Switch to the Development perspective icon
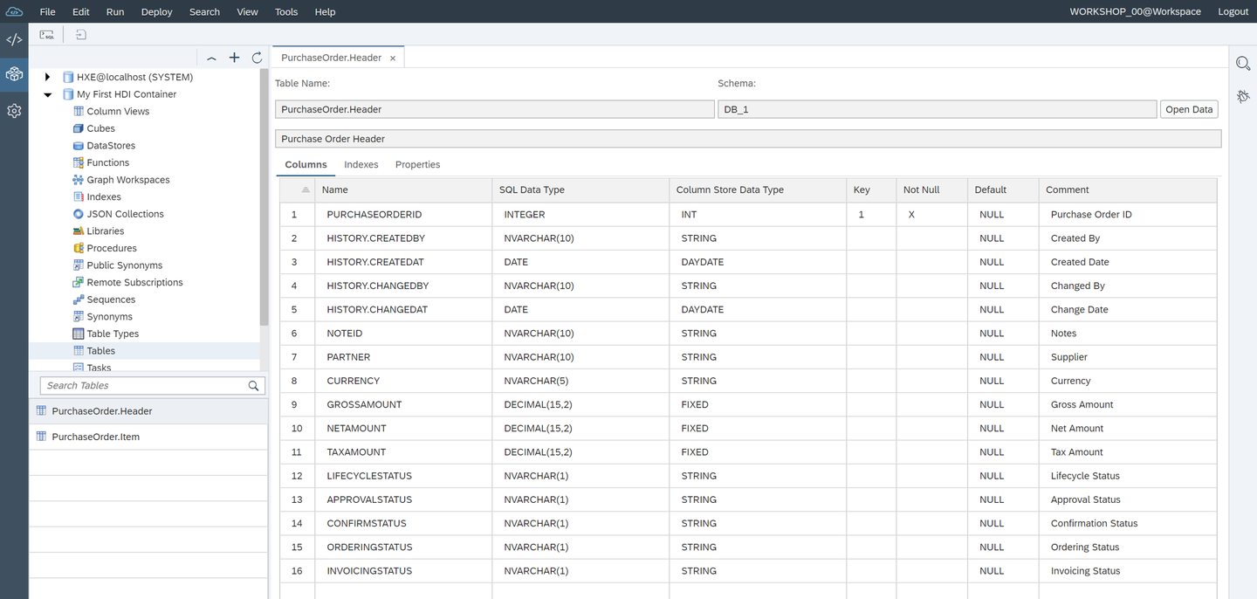The width and height of the screenshot is (1257, 599). 14,40
